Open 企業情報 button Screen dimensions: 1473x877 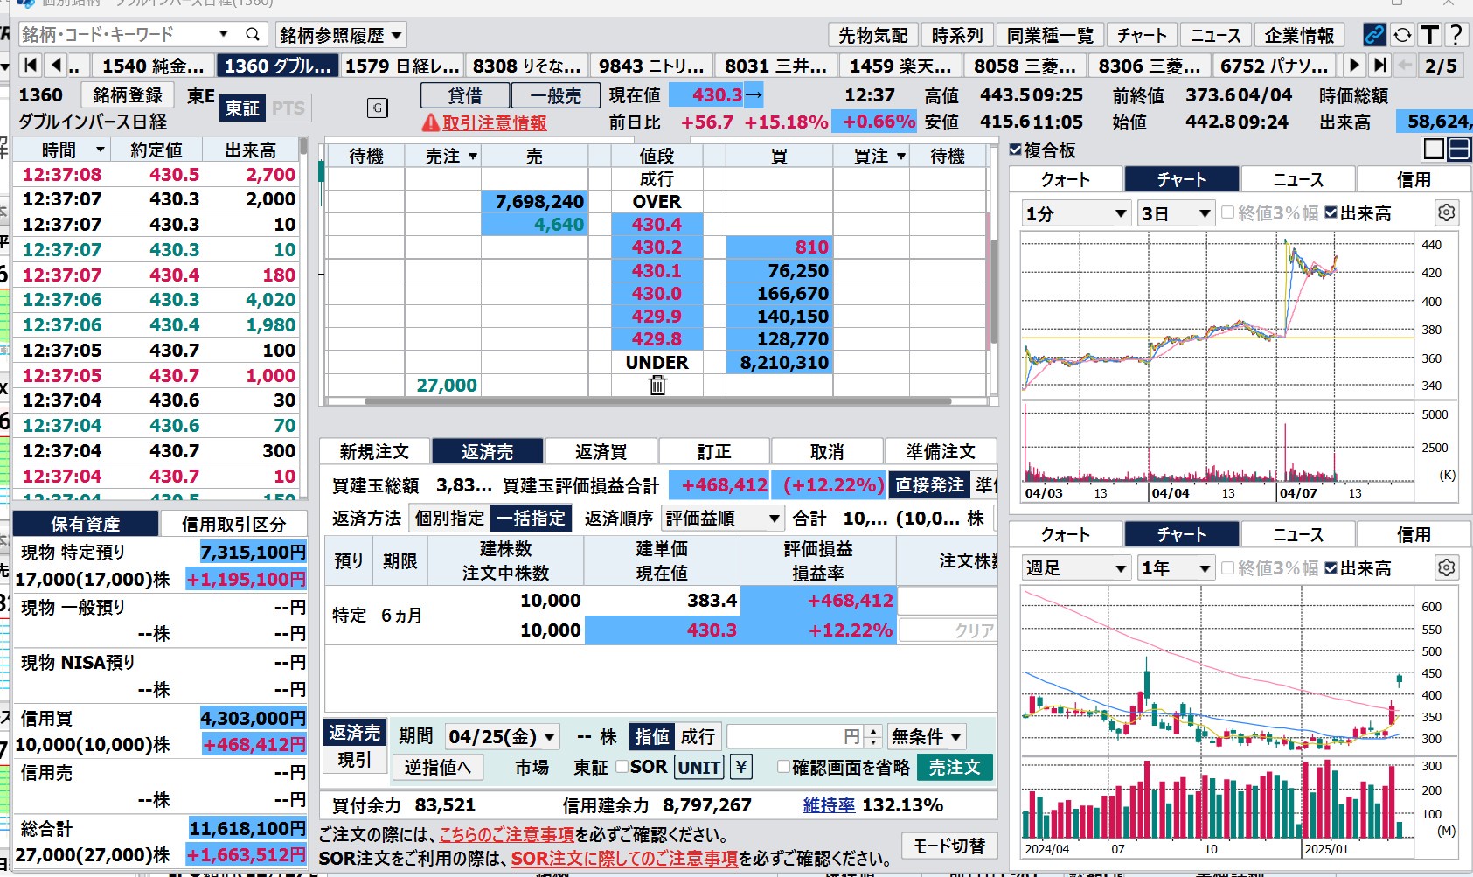pos(1299,35)
